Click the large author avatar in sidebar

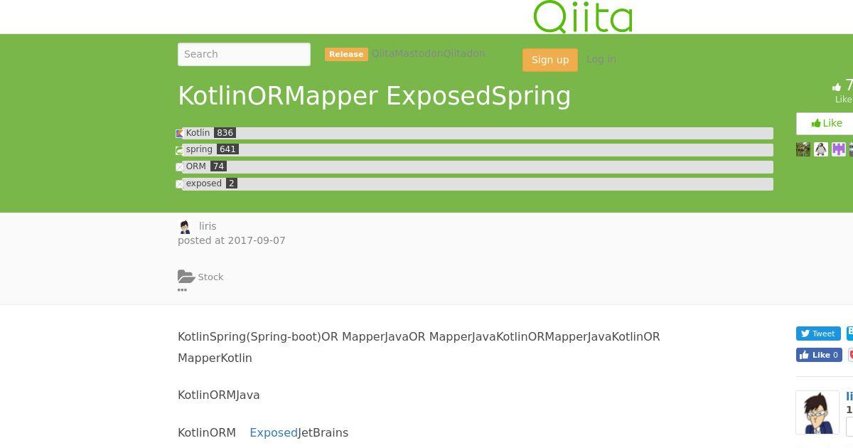[817, 412]
